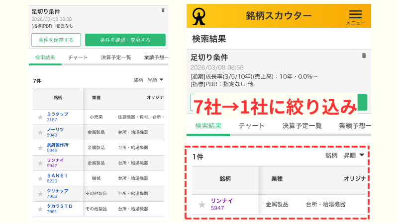This screenshot has width=398, height=223.
Task: Click オリジナ column header in right table
Action: [355, 179]
